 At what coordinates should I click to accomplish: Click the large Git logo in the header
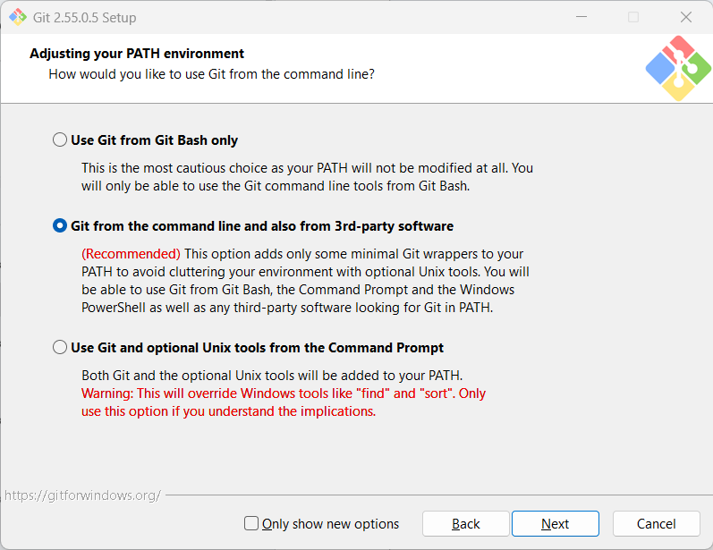pos(678,68)
